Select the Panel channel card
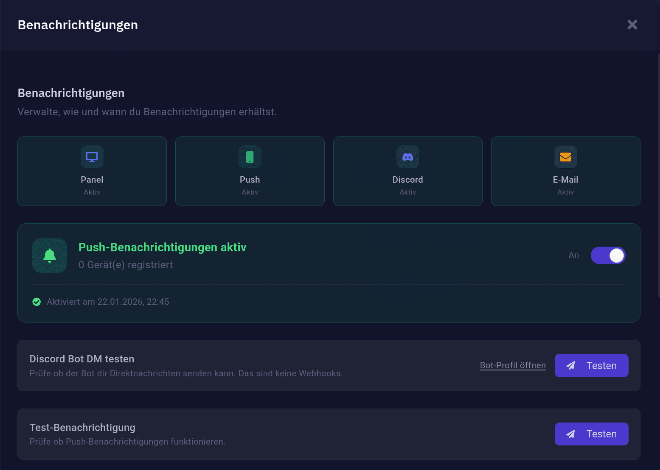 (92, 171)
